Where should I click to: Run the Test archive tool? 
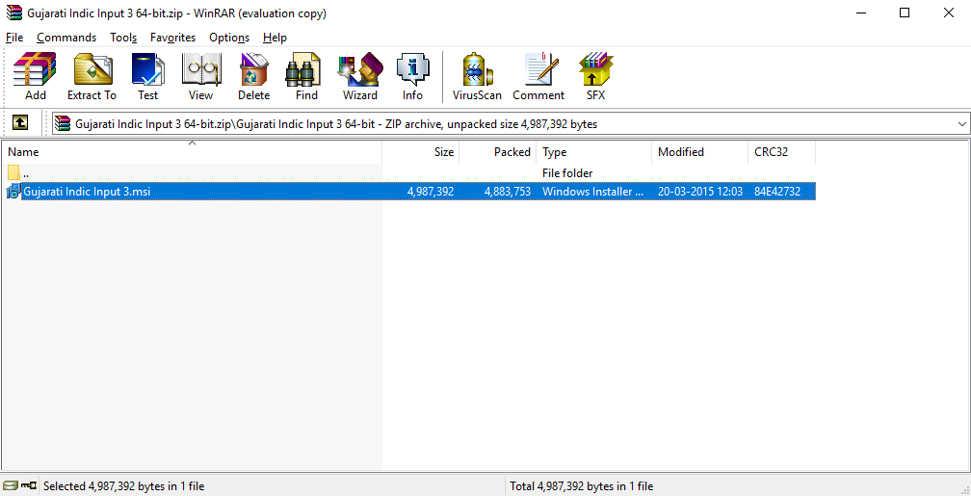(148, 76)
